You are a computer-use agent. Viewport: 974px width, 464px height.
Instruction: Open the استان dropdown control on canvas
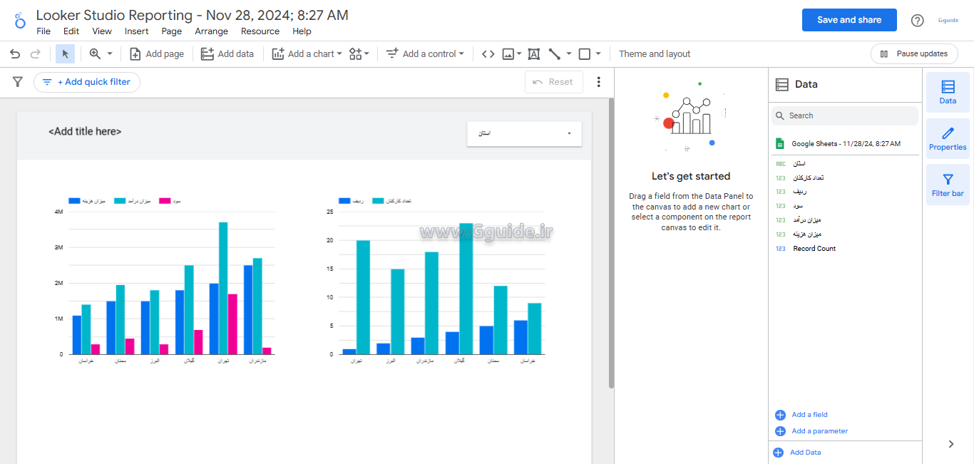[524, 134]
